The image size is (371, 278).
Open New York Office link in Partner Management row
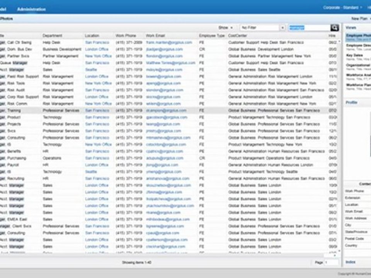click(98, 56)
